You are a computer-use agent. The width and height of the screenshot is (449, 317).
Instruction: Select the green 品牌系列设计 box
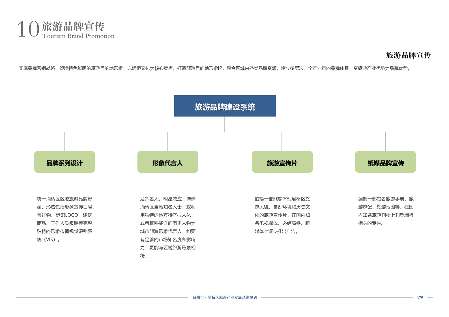point(65,162)
